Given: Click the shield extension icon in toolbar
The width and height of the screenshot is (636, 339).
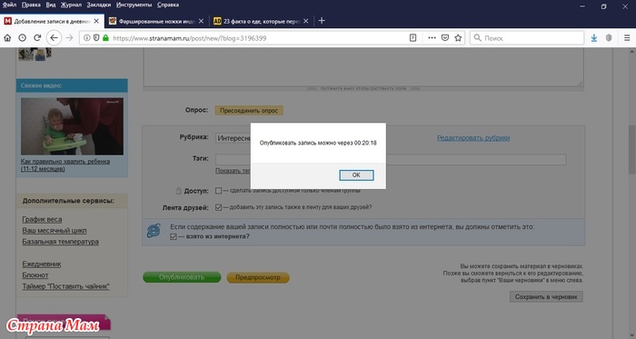Looking at the screenshot, I should 609,37.
